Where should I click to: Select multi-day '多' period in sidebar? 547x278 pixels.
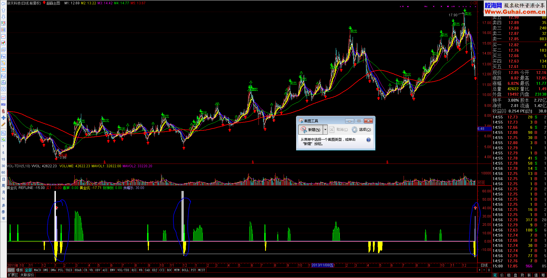(x=3, y=206)
